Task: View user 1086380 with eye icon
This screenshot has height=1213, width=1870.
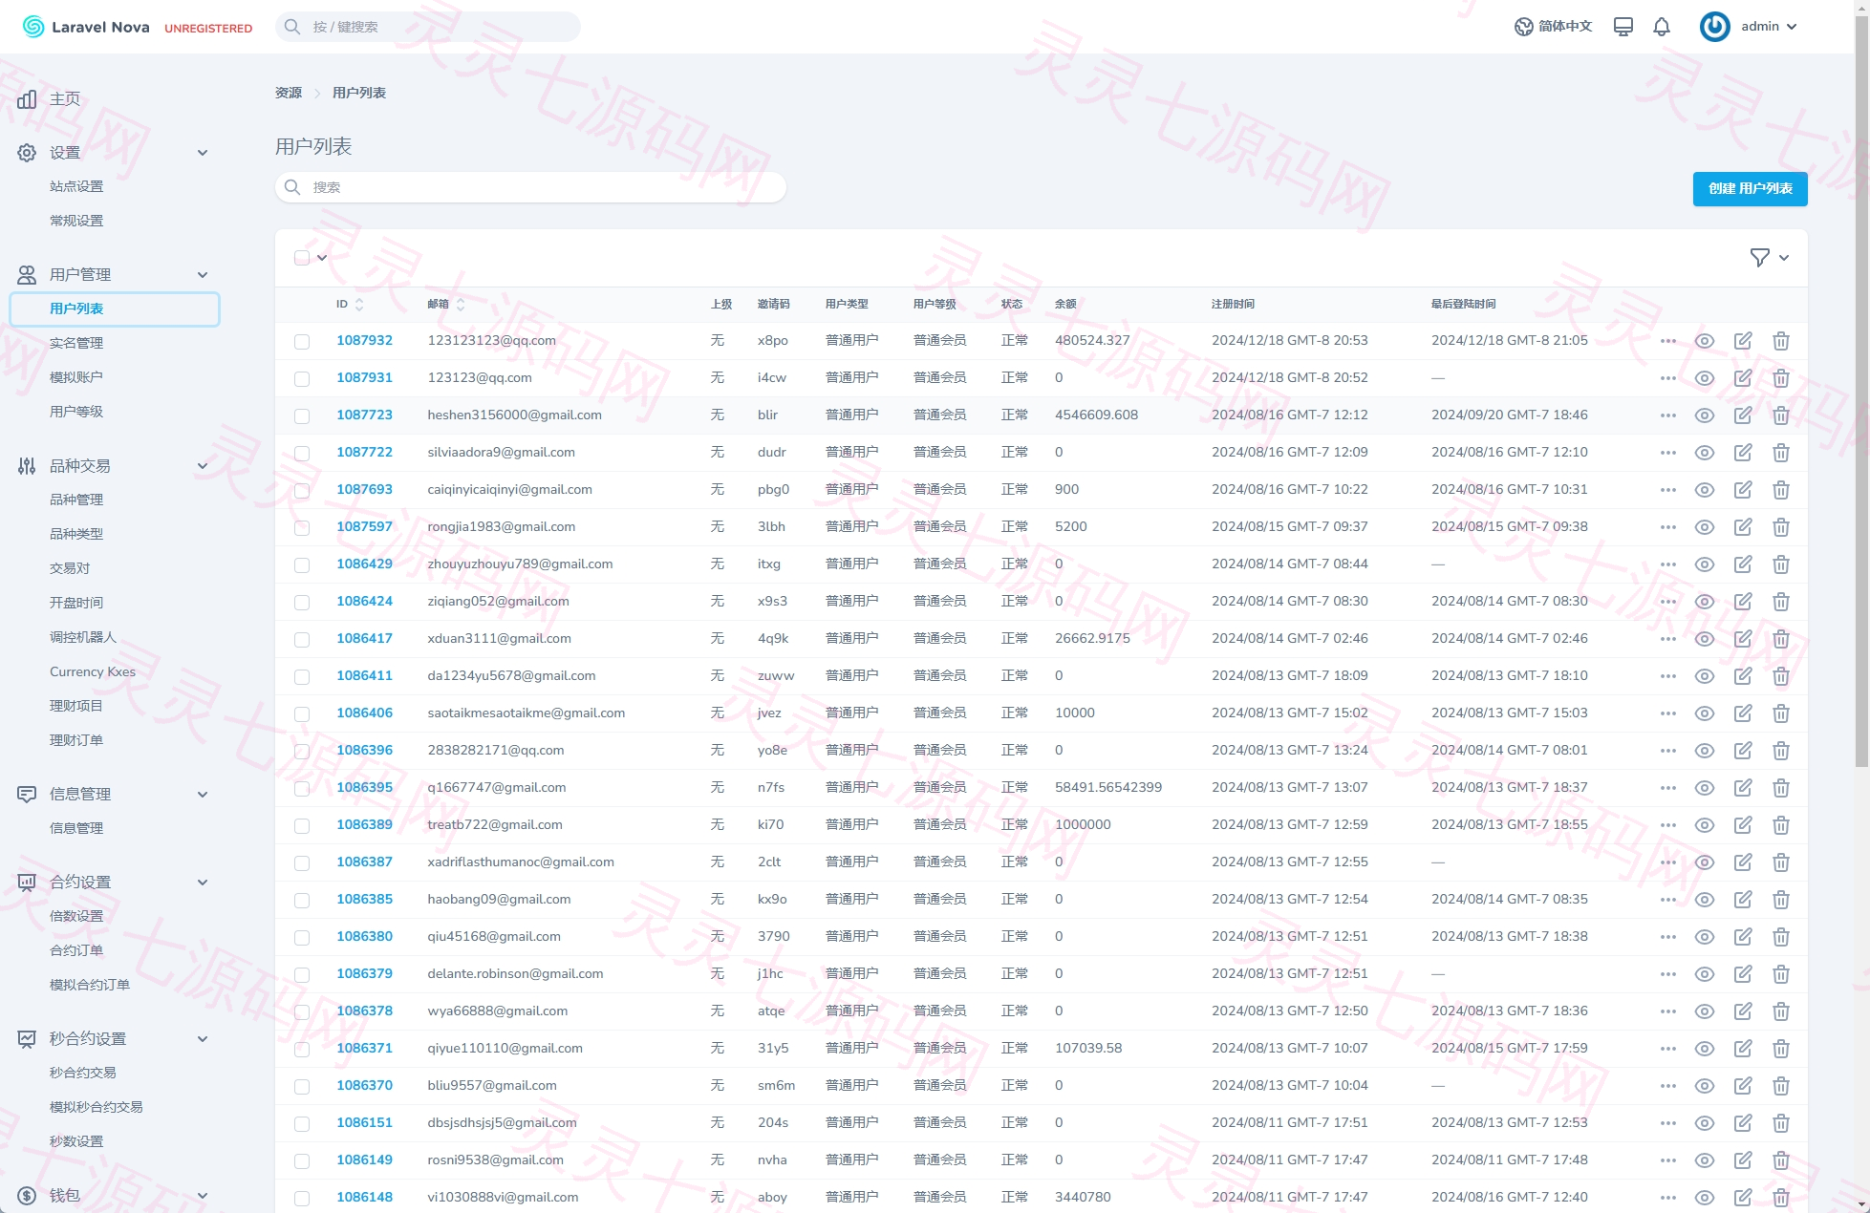Action: click(1705, 937)
